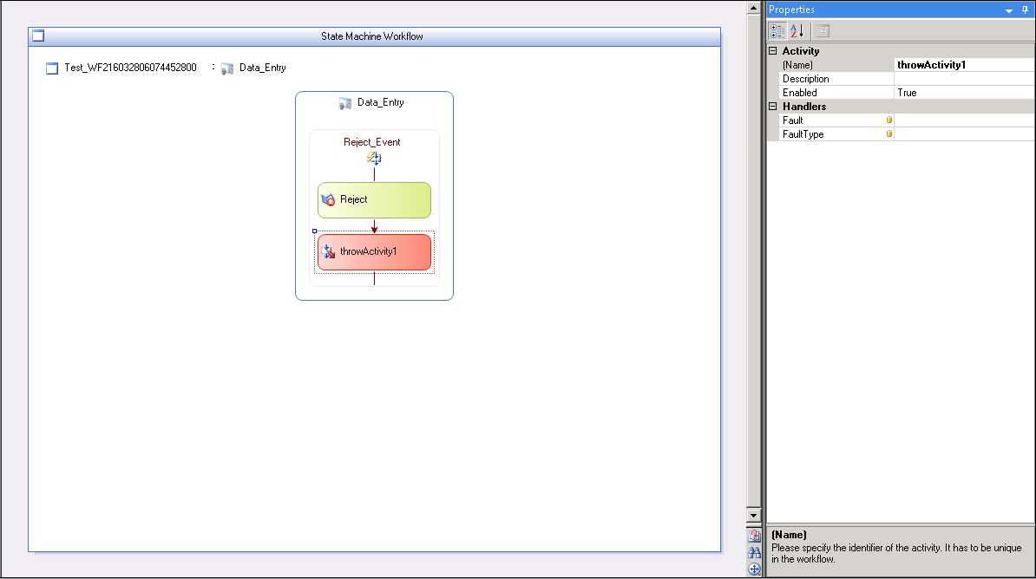Click the Reject_Event event-driven icon
The image size is (1036, 579).
(374, 158)
